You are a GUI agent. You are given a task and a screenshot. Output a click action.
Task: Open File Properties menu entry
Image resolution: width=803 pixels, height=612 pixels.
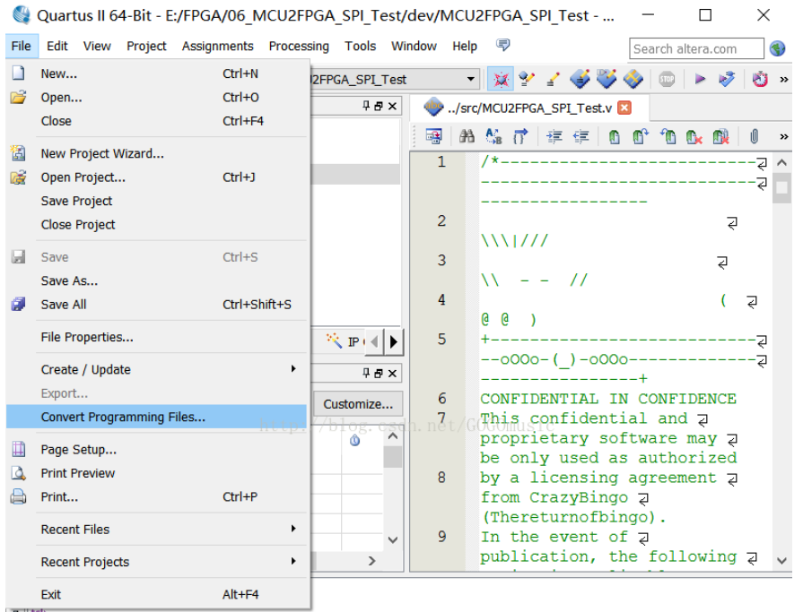pyautogui.click(x=156, y=337)
